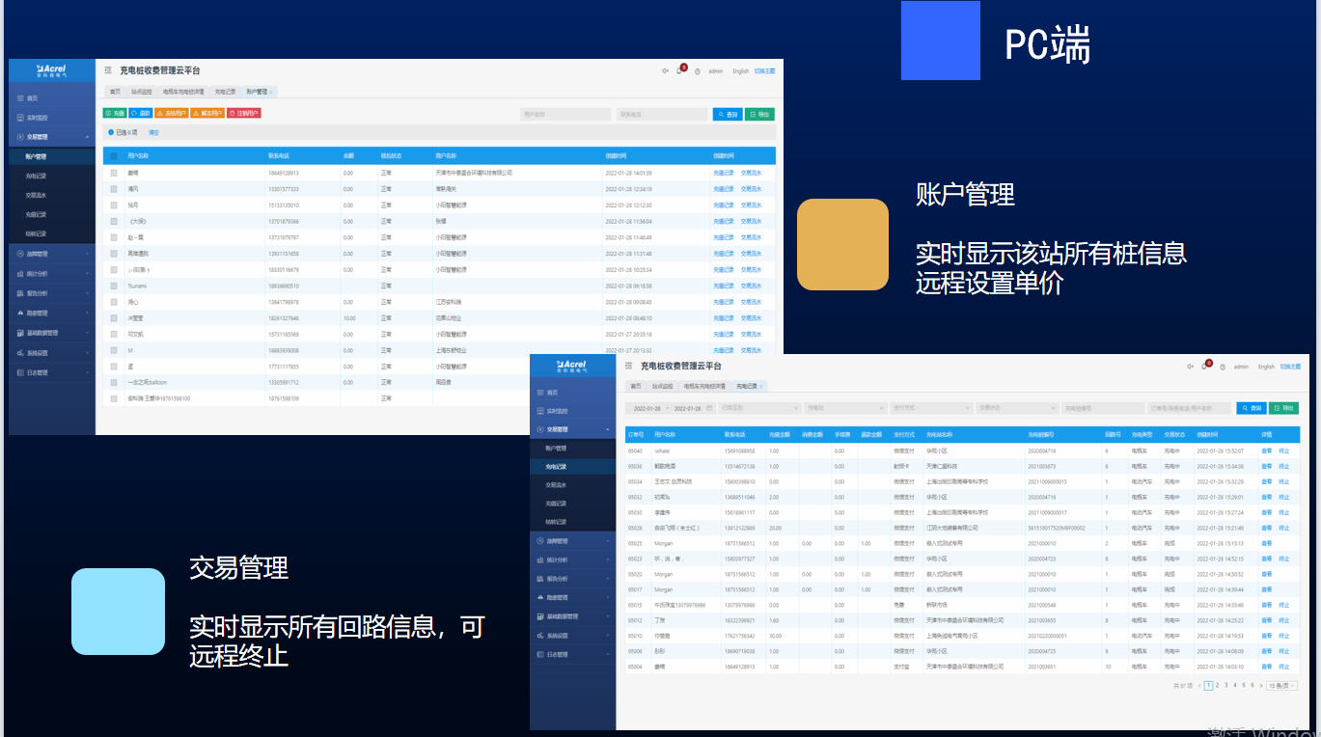Check the box for the 一念之间balloon user row

coord(114,382)
